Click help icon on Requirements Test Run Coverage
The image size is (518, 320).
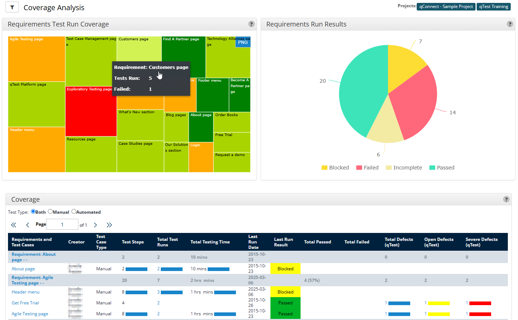[x=251, y=24]
